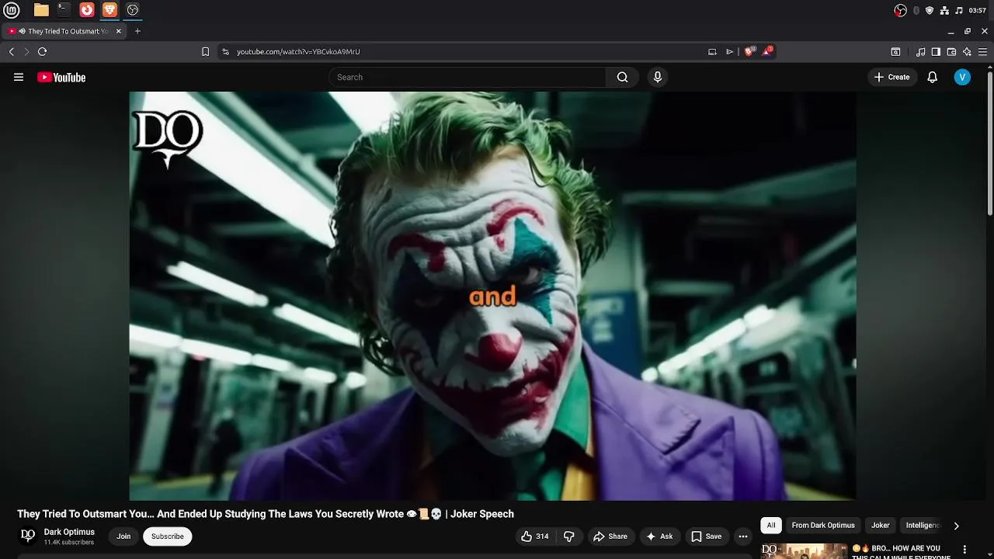994x559 pixels.
Task: Open picture-in-picture / cast icon in address bar
Action: tap(712, 52)
